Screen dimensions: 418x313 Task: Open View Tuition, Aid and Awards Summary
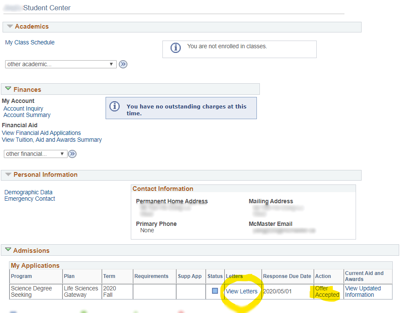[52, 140]
